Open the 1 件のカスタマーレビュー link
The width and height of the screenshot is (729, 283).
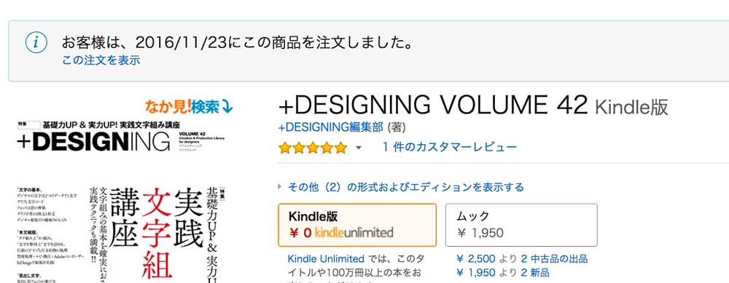[x=449, y=147]
